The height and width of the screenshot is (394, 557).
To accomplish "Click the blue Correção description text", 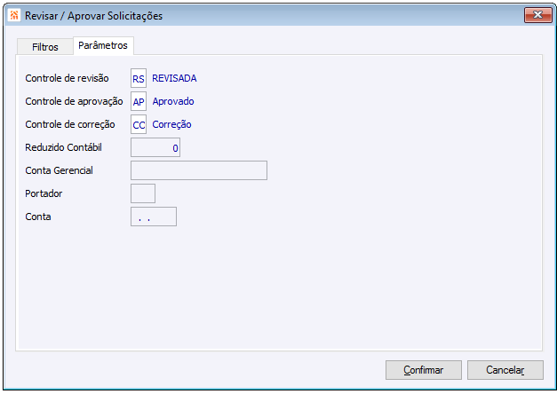I will (x=172, y=124).
